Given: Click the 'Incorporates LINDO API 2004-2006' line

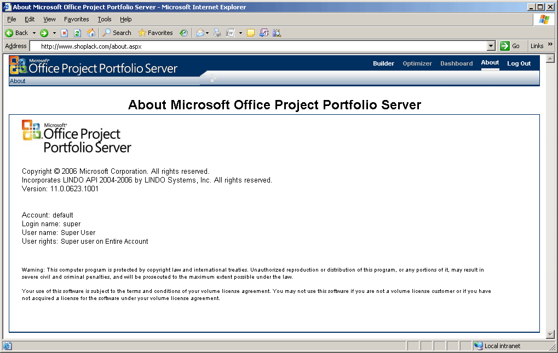Looking at the screenshot, I should coord(147,180).
